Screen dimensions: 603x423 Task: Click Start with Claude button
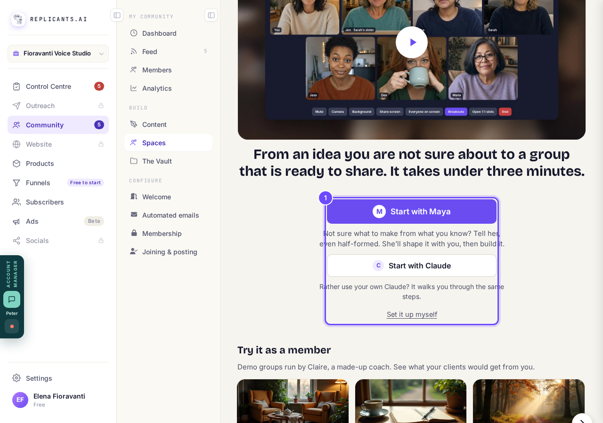click(412, 266)
